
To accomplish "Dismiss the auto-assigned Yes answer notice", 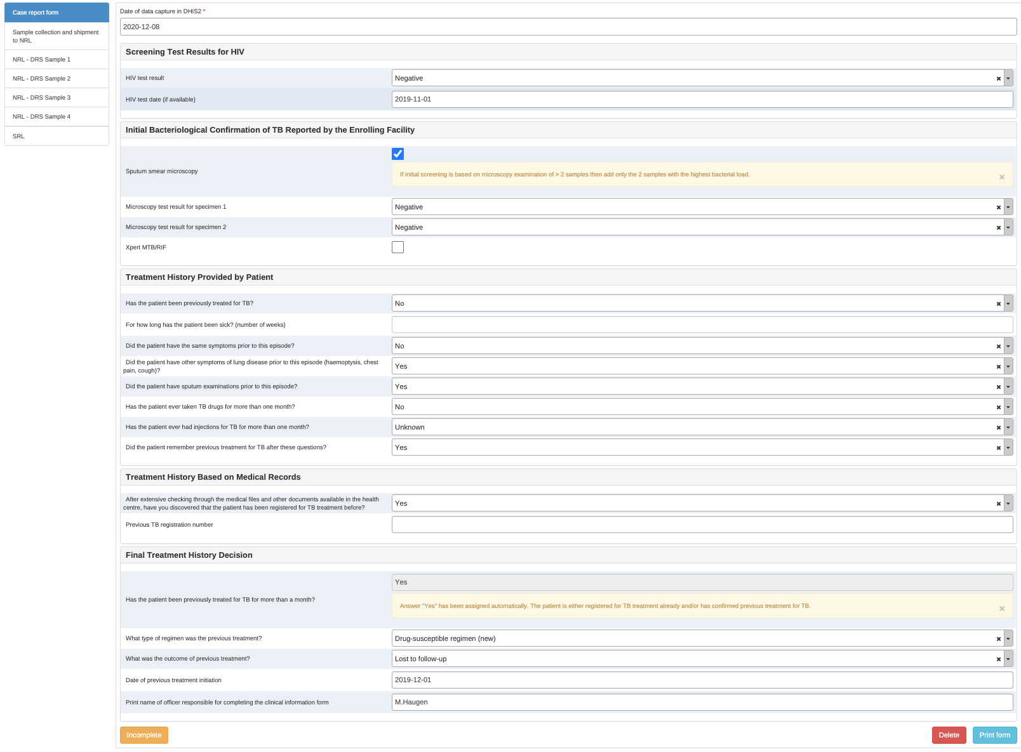I will 1002,609.
